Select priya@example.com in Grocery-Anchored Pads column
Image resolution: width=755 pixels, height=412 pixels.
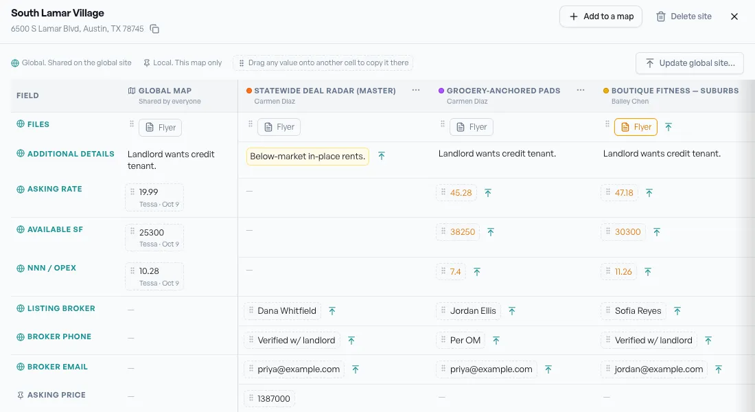[487, 369]
